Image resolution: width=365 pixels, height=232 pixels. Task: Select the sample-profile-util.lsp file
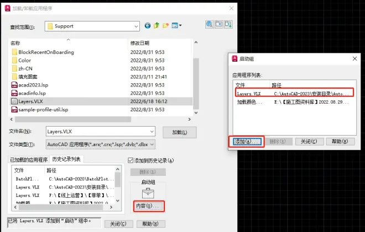point(40,110)
